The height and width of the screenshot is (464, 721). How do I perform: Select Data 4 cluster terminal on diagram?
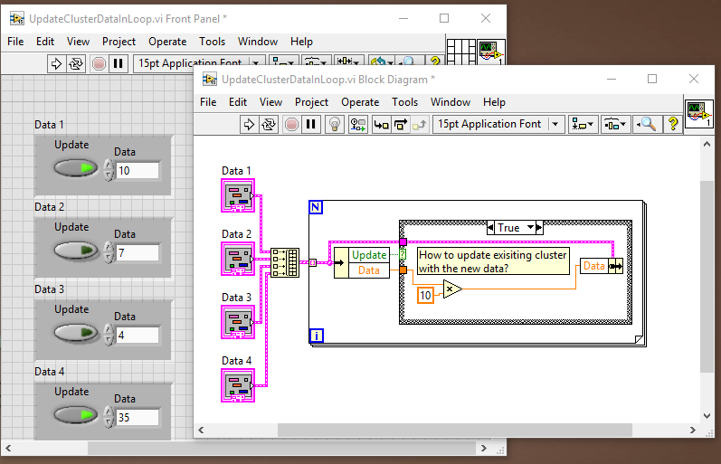(238, 385)
